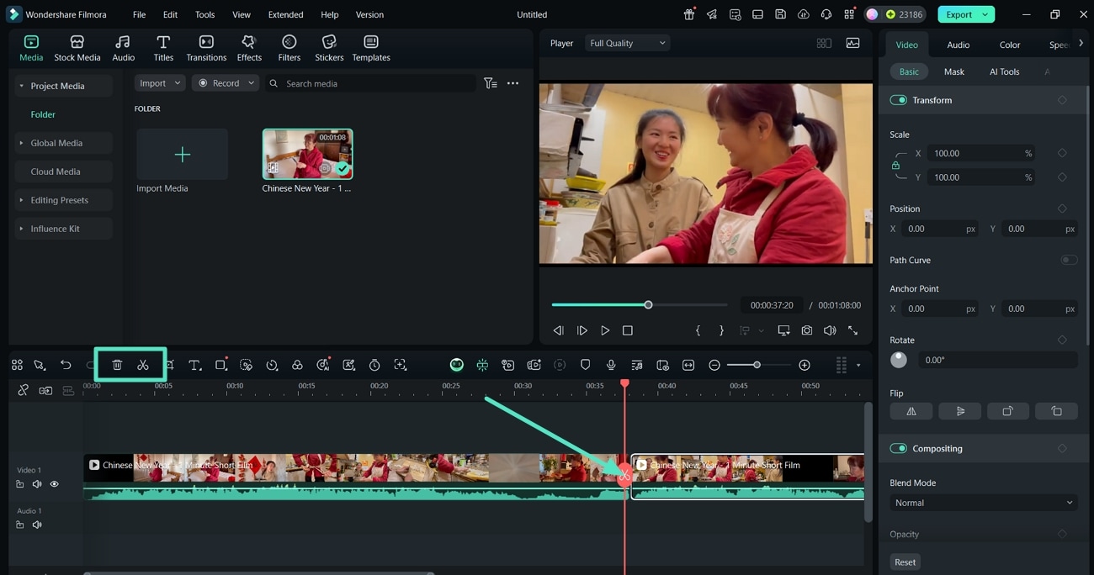This screenshot has width=1094, height=575.
Task: Toggle the Scale aspect ratio lock
Action: point(895,166)
